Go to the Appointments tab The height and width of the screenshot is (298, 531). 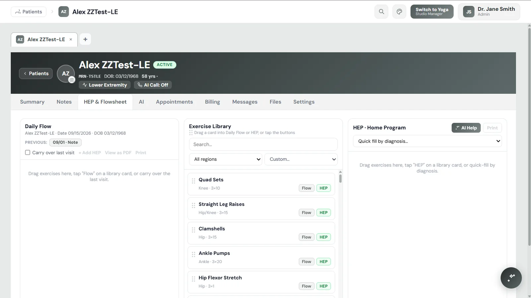[x=174, y=102]
